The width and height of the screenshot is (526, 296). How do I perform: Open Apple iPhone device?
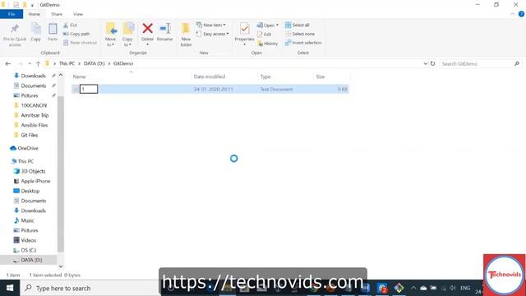(35, 181)
